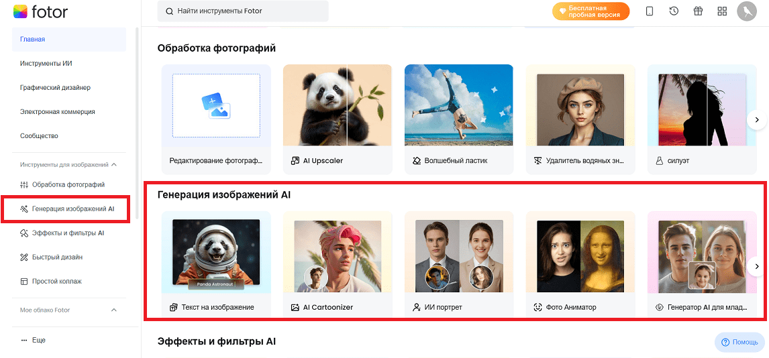Click Бесплатная пробная версия button
This screenshot has height=358, width=769.
[591, 11]
